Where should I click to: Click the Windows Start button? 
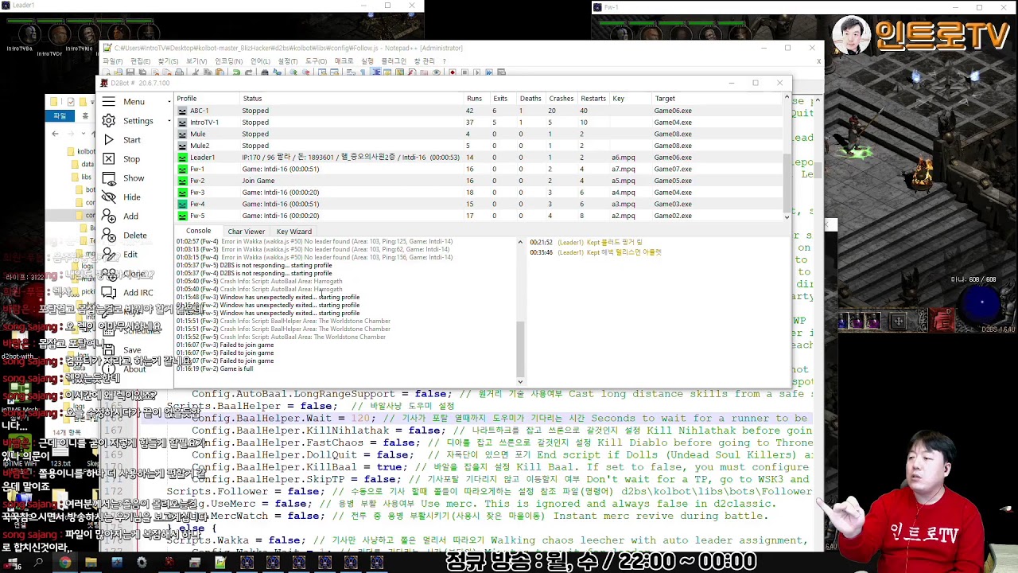coord(13,563)
